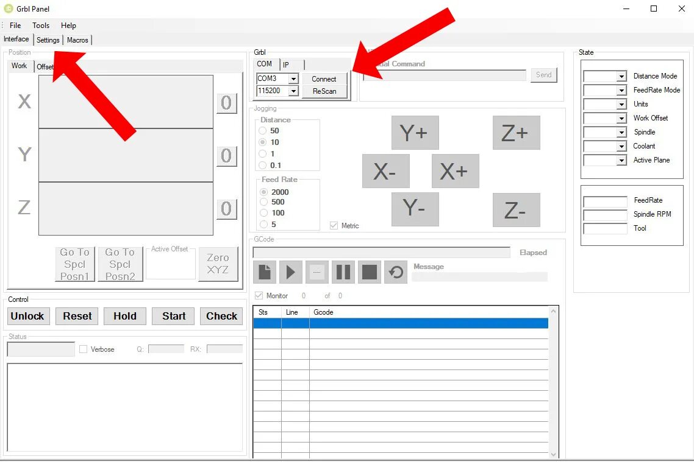Click the Start control button
This screenshot has height=462, width=694.
[173, 317]
